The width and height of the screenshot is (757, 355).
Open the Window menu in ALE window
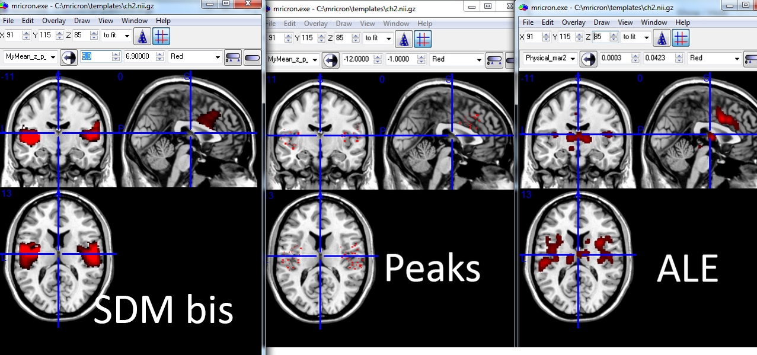[x=654, y=23]
